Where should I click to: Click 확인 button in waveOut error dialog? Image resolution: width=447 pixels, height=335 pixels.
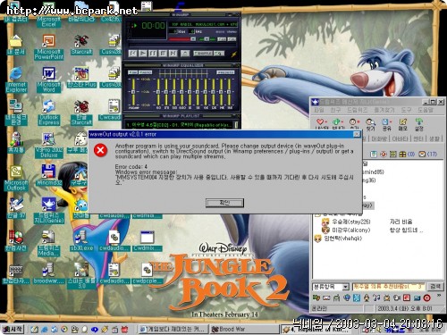(x=224, y=203)
